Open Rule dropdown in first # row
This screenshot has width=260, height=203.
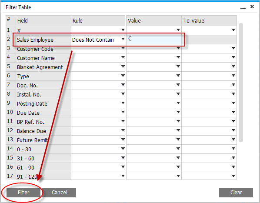(x=123, y=30)
